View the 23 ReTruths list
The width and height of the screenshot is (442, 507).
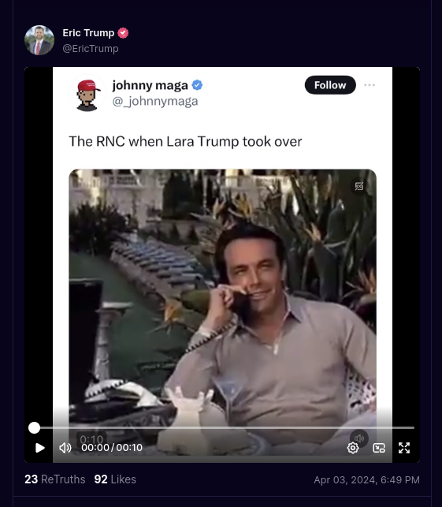pyautogui.click(x=55, y=479)
